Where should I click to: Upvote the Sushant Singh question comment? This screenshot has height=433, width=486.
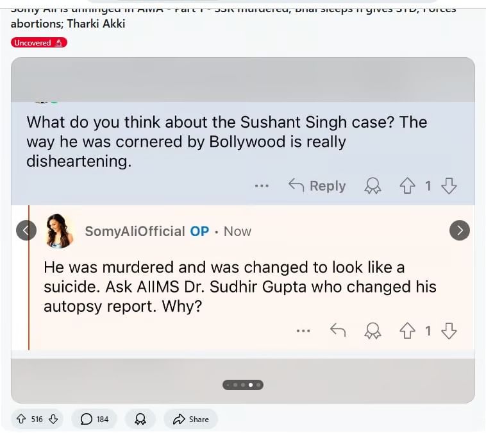pyautogui.click(x=408, y=186)
